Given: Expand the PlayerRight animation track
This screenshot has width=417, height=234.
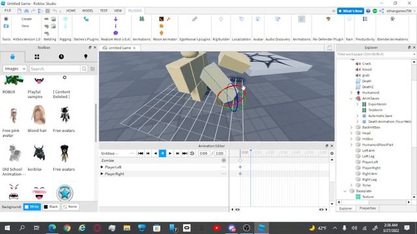Looking at the screenshot, I should 102,174.
